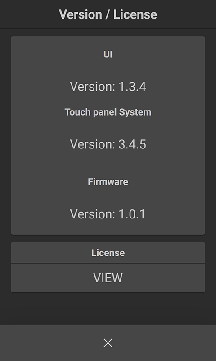Select firmware Version 1.0.1 text
The height and width of the screenshot is (361, 216).
click(108, 214)
